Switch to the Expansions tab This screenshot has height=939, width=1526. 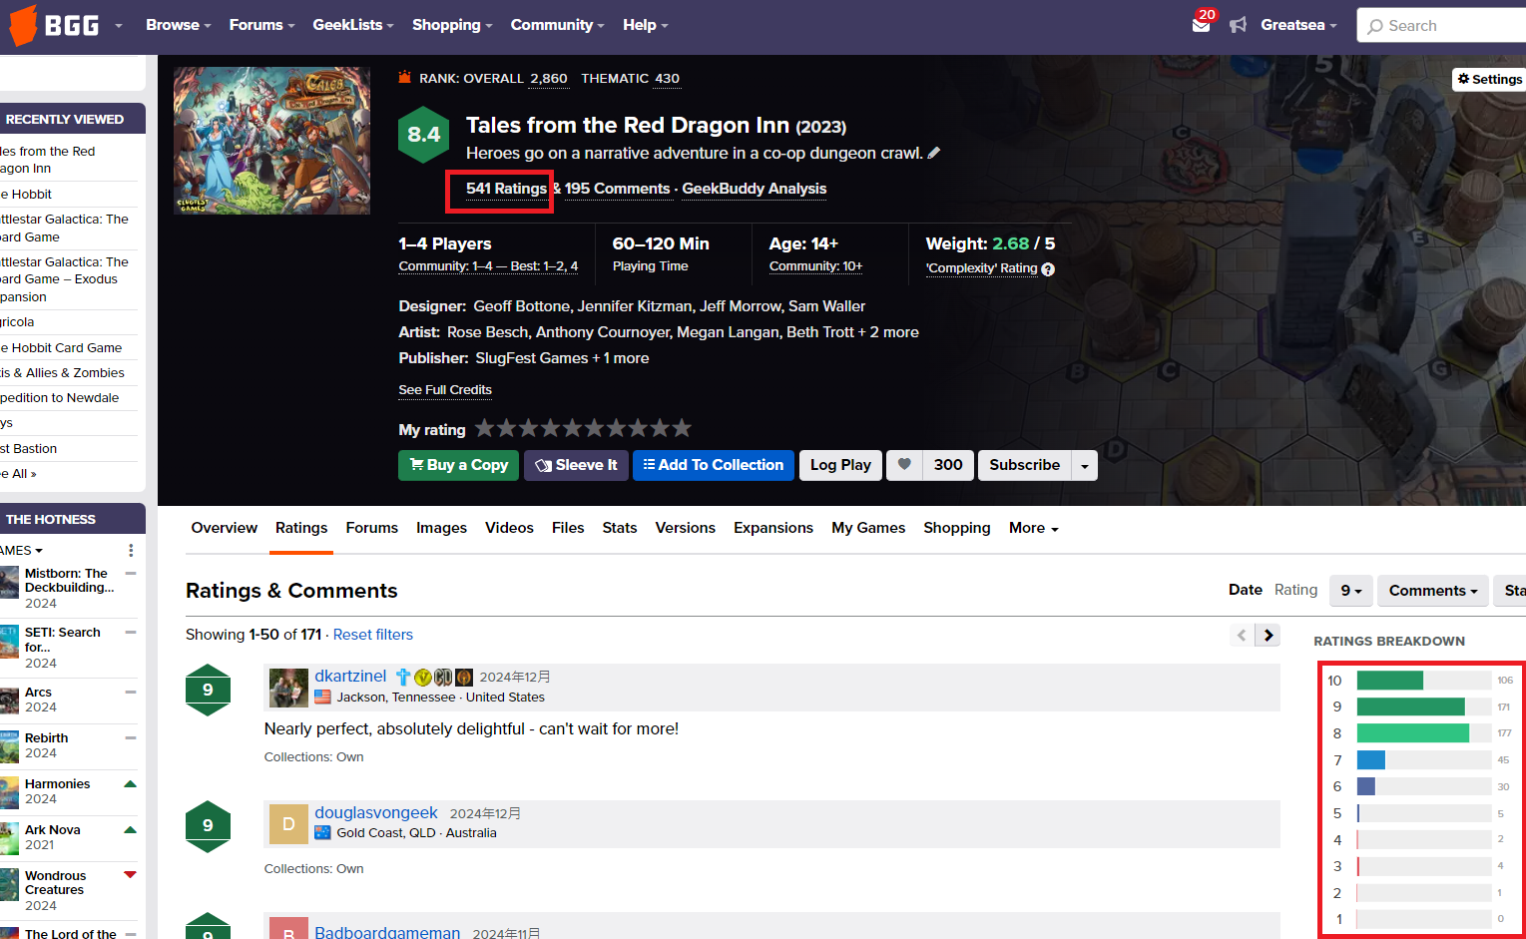point(773,528)
